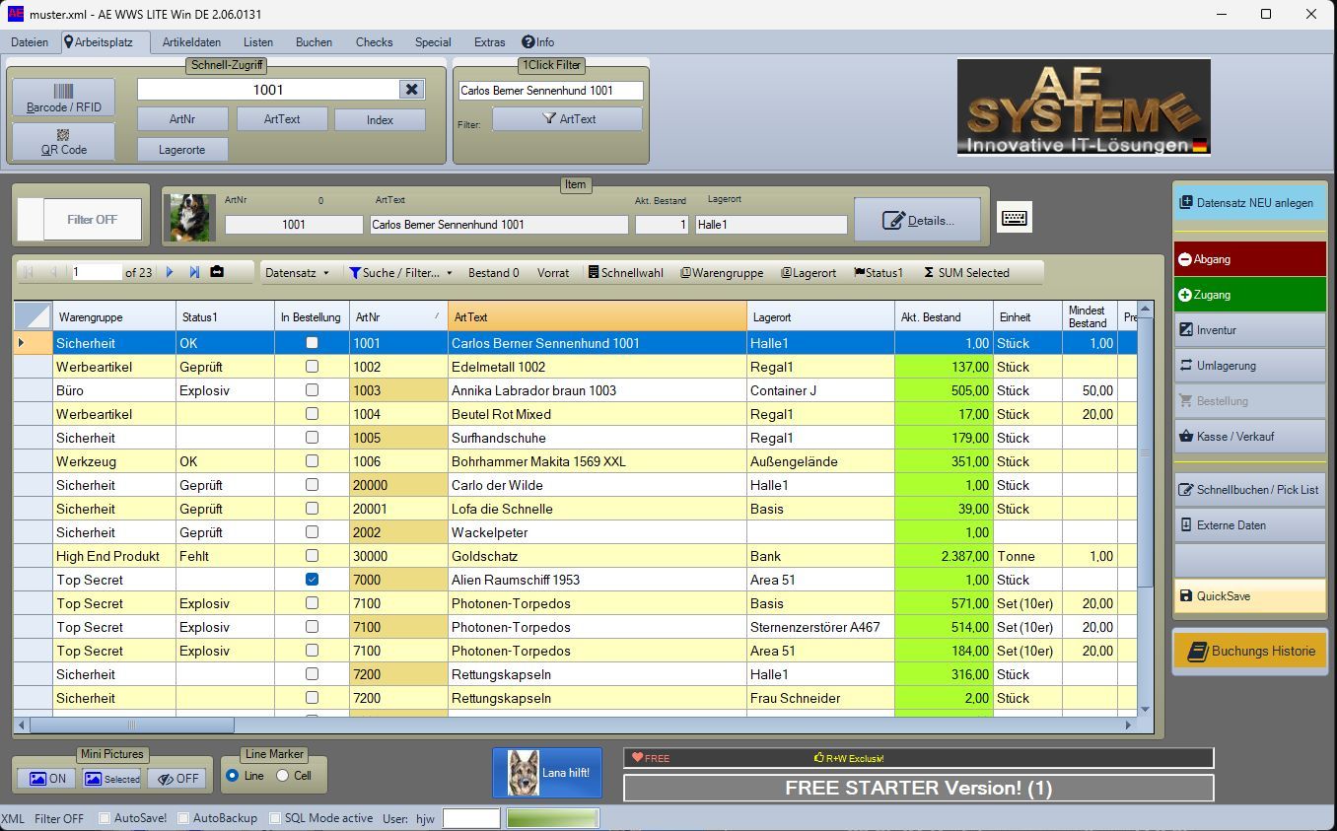
Task: Enable the AutoSave! option in status bar
Action: click(103, 817)
